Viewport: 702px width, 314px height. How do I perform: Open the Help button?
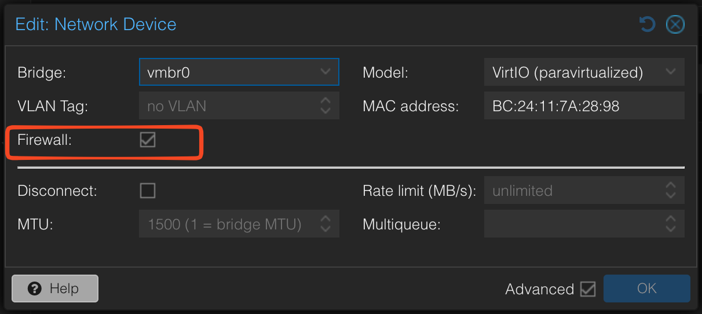tap(55, 289)
